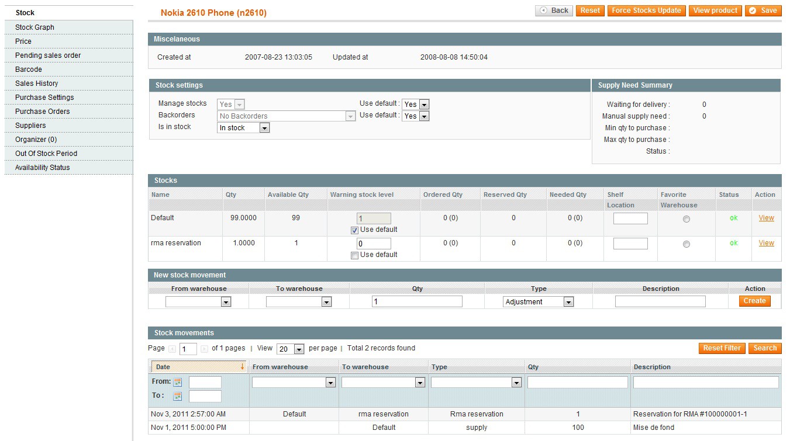Open the Out Of Stock Period tab
The height and width of the screenshot is (441, 790).
pyautogui.click(x=69, y=154)
